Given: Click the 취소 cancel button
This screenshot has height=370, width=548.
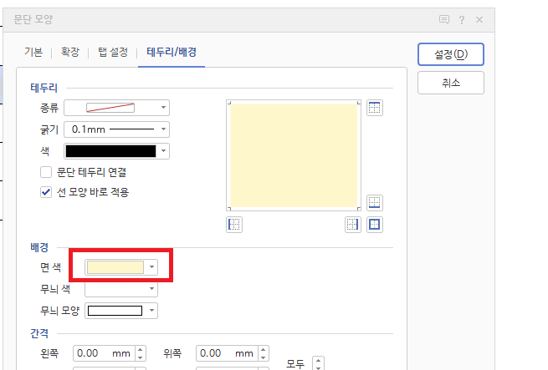Looking at the screenshot, I should [450, 82].
